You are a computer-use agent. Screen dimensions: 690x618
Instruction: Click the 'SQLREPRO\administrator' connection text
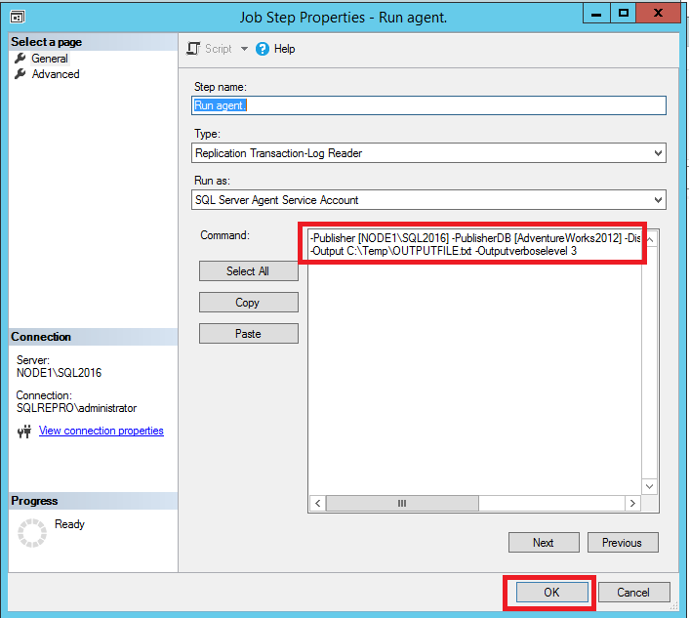(x=76, y=408)
